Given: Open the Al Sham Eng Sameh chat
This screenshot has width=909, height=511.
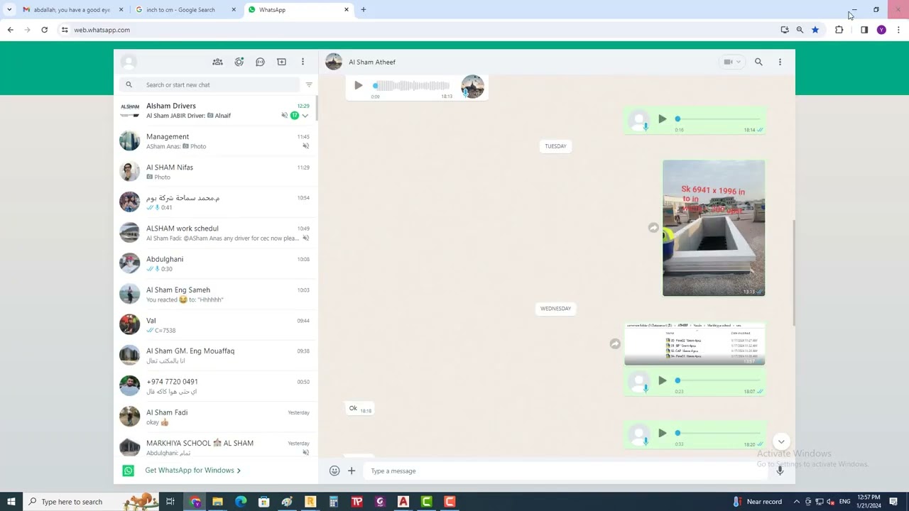Looking at the screenshot, I should (x=215, y=294).
